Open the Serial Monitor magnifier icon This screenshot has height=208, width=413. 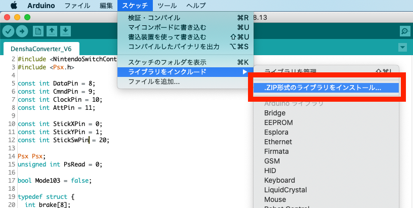pos(405,31)
